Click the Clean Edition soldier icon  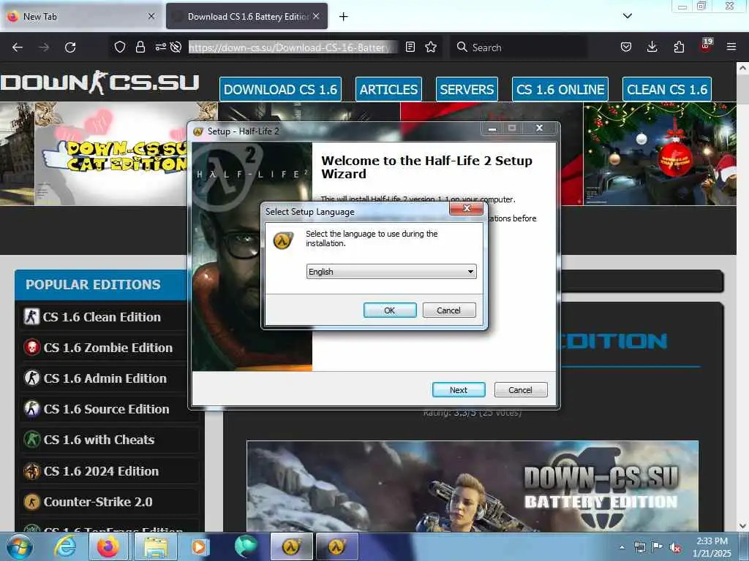click(x=31, y=316)
